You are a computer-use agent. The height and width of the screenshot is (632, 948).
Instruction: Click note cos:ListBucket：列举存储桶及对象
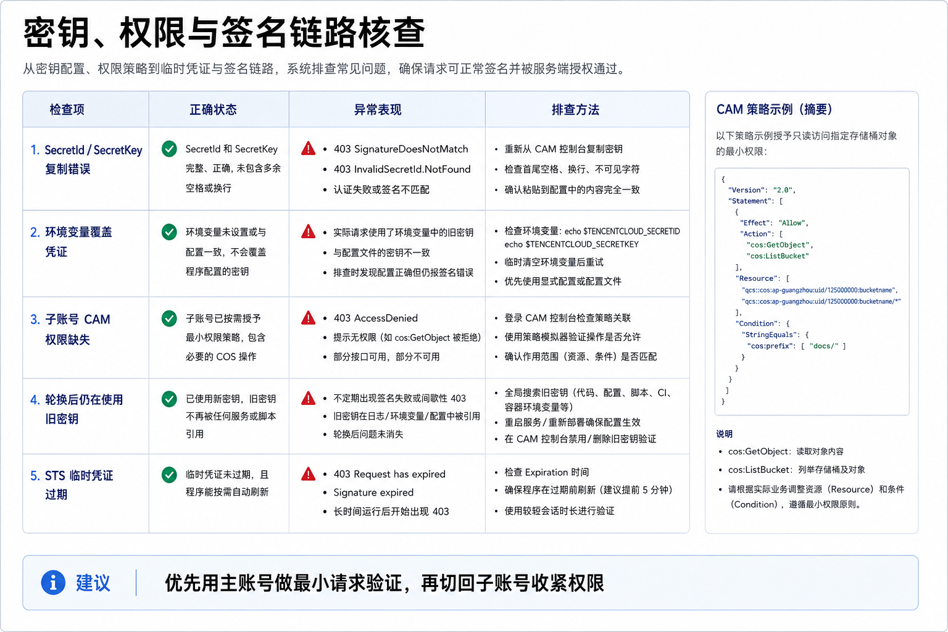796,470
